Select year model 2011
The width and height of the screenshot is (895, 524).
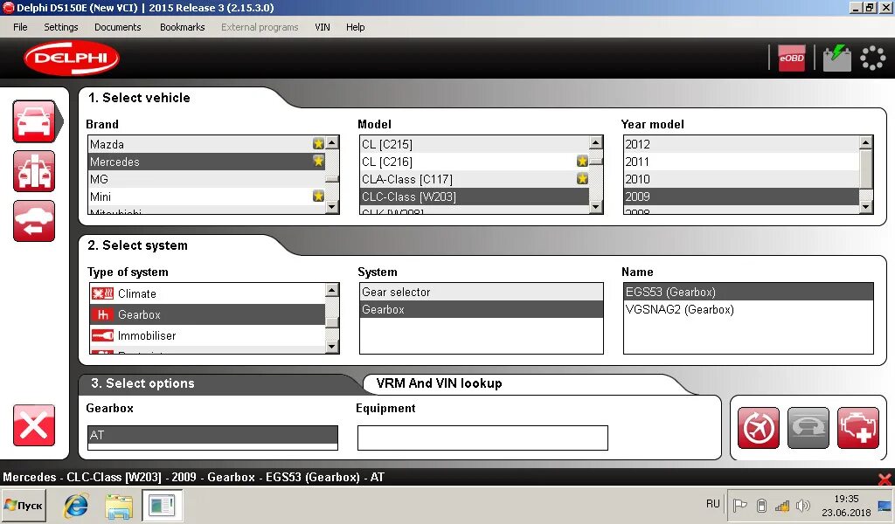741,162
